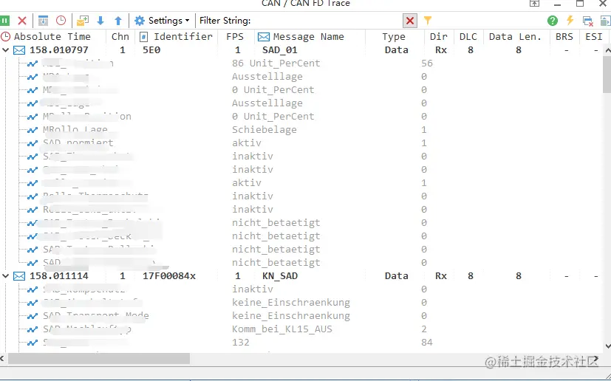Click the envelope icon of message 158.010797
Image resolution: width=611 pixels, height=381 pixels.
click(x=19, y=50)
